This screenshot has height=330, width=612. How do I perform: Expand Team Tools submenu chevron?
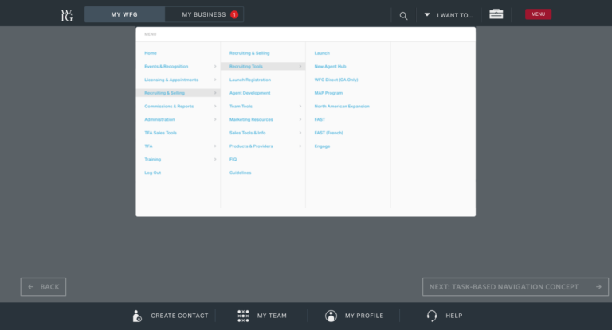click(300, 107)
